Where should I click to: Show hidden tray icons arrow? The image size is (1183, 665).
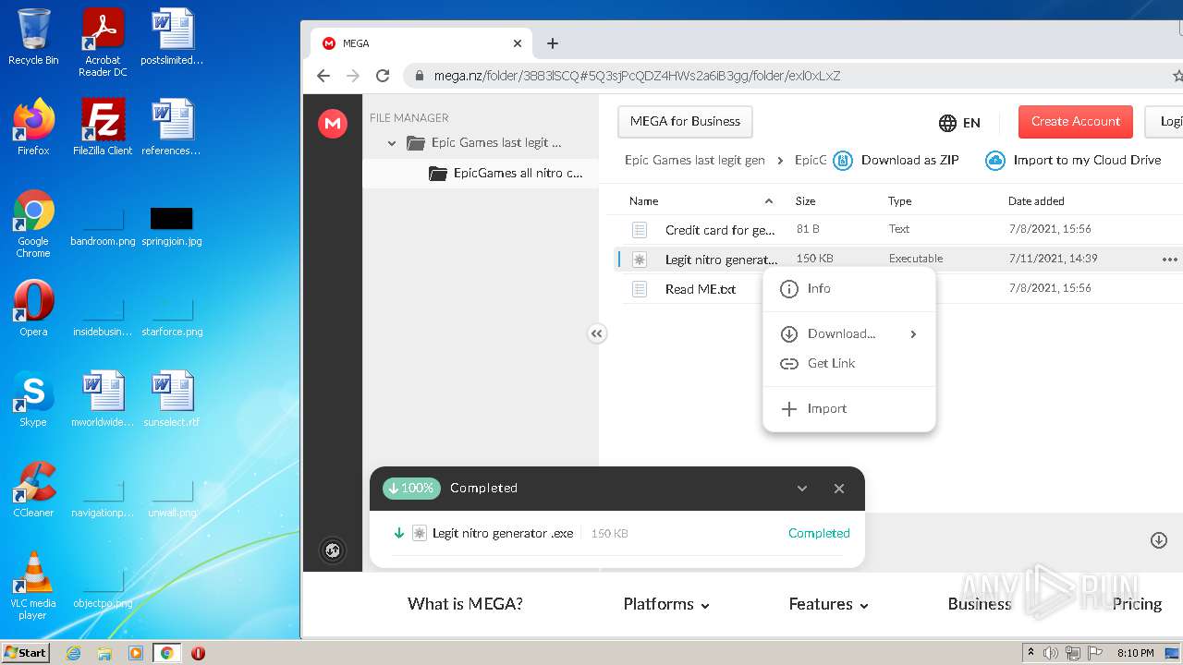(1030, 653)
